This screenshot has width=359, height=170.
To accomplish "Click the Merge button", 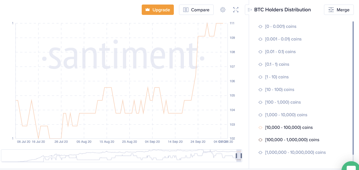I will pyautogui.click(x=339, y=10).
